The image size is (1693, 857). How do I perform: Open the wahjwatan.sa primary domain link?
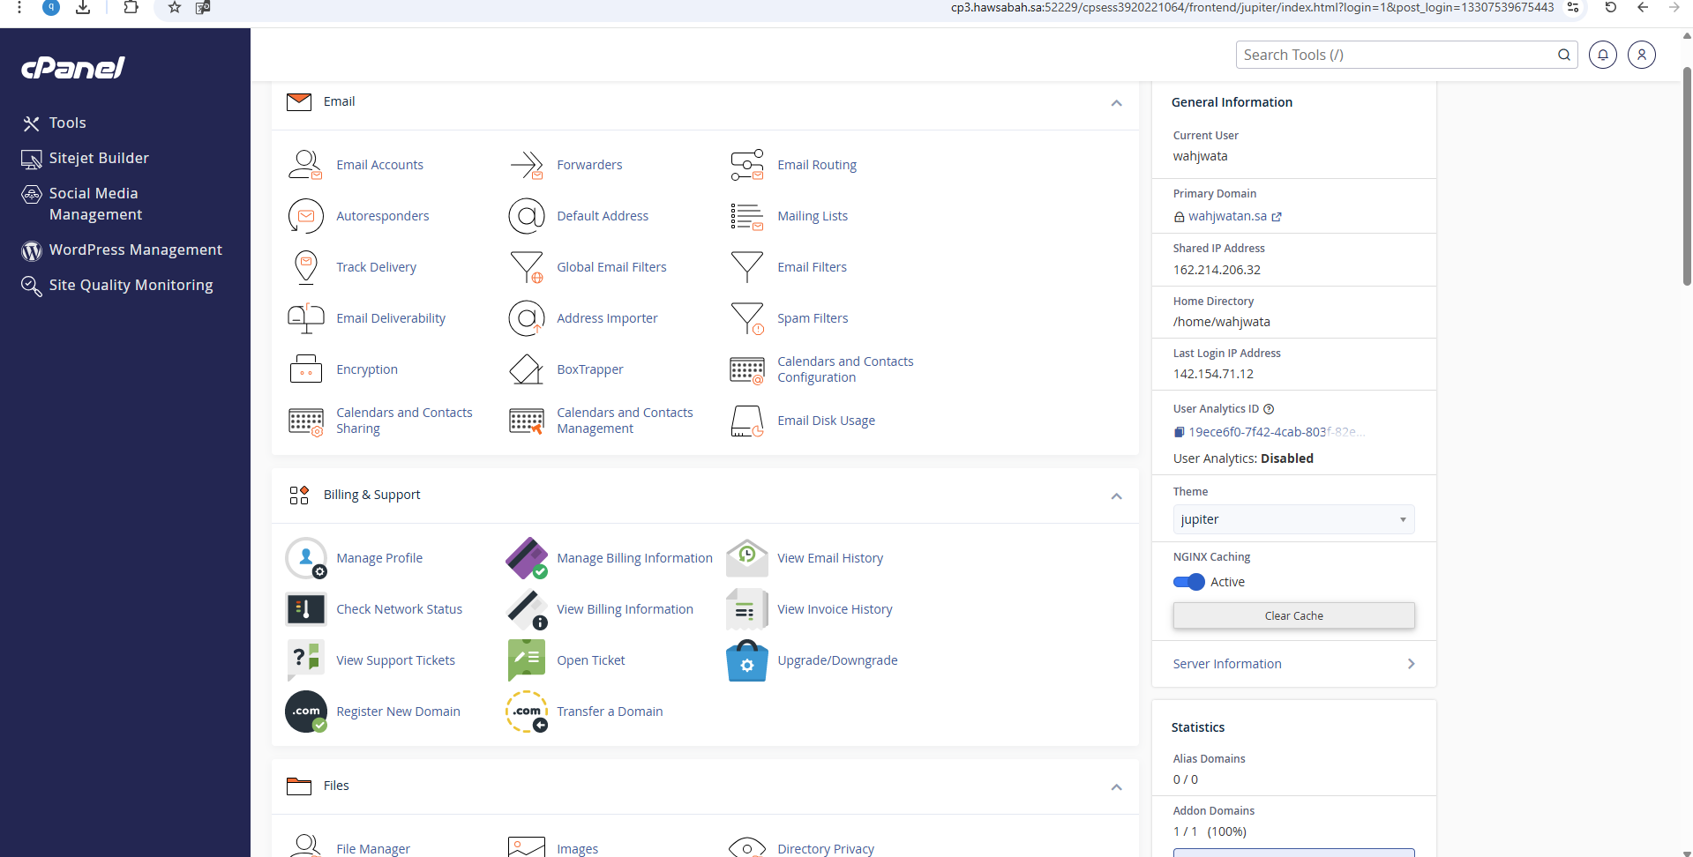coord(1227,216)
